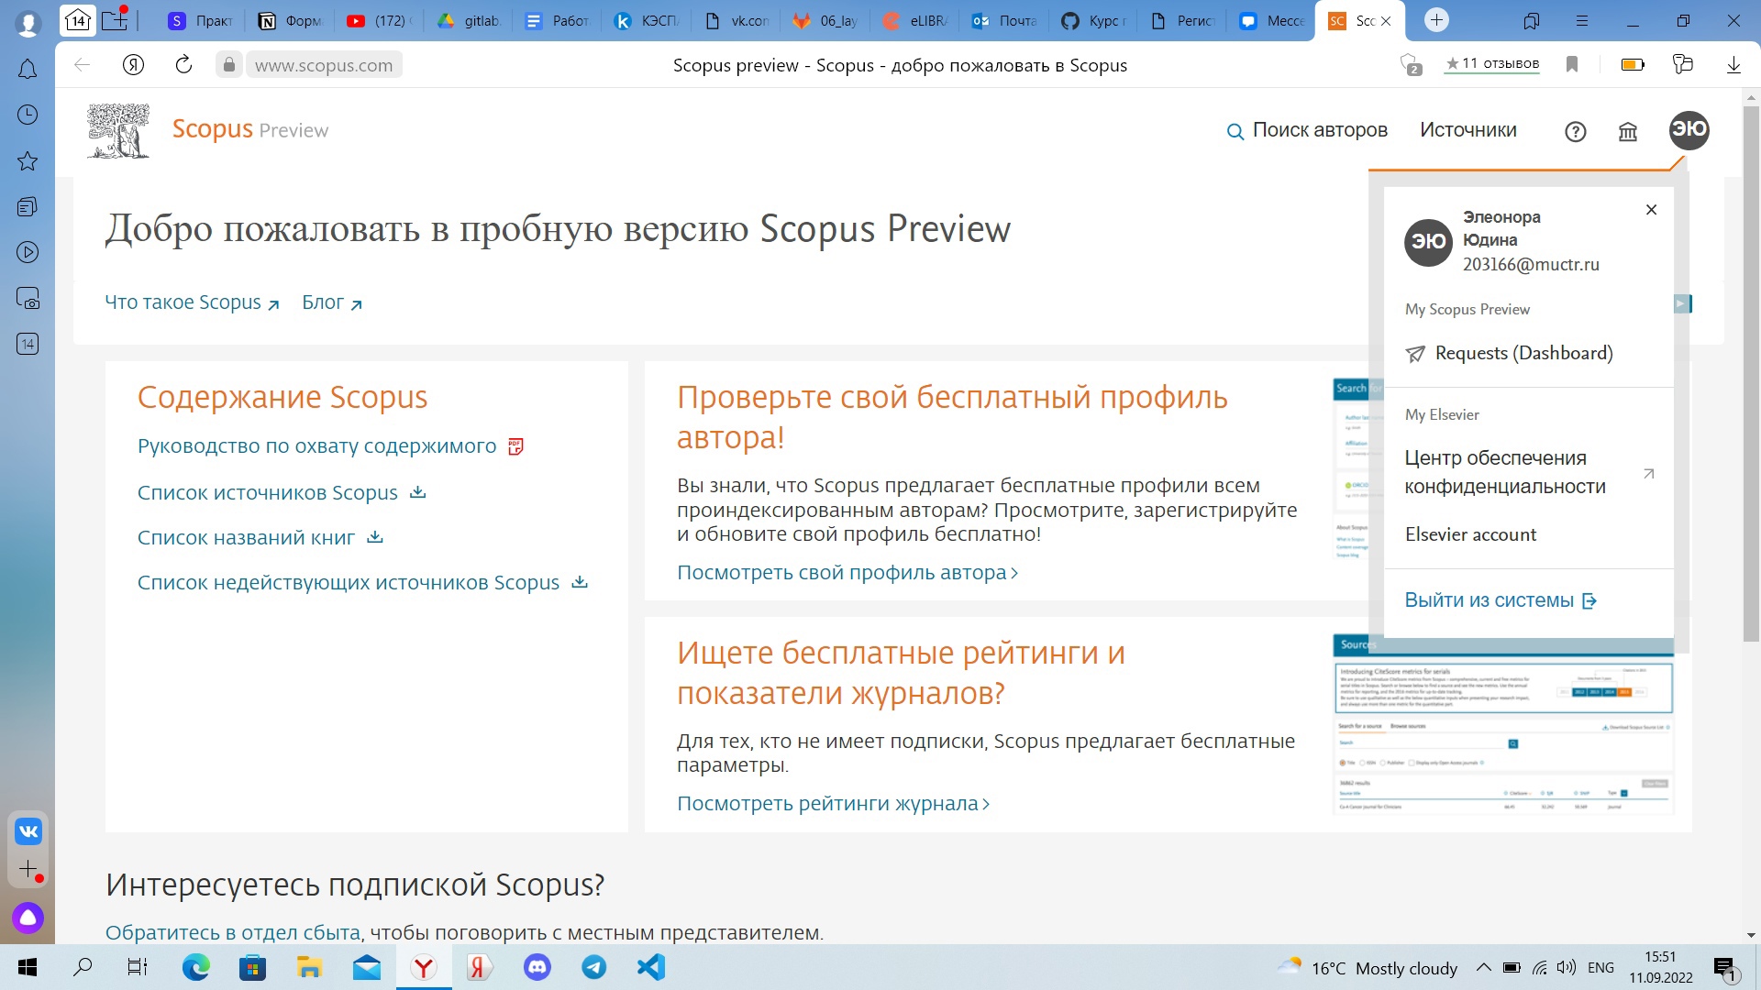Download Список источников Scopus
This screenshot has width=1761, height=990.
(x=282, y=492)
